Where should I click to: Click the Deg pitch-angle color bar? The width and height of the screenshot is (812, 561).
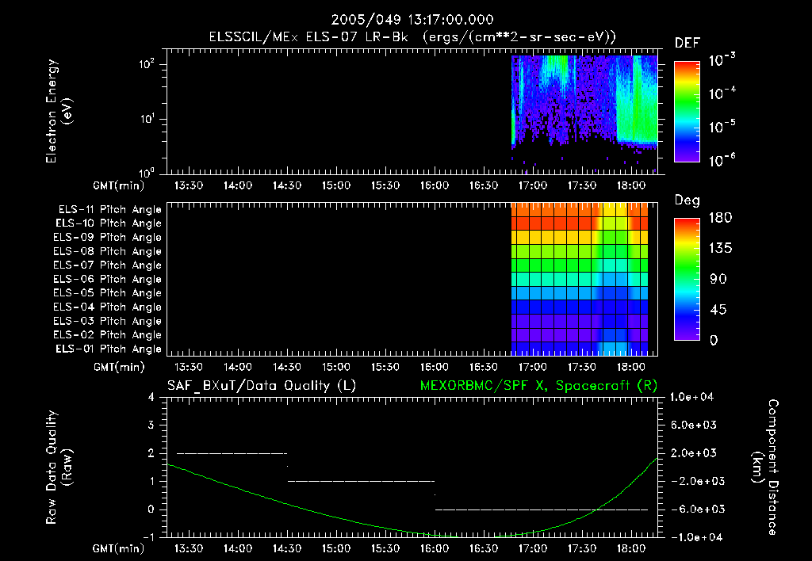click(687, 279)
